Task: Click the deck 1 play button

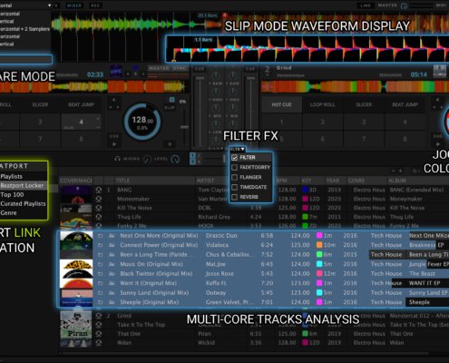Action: coord(114,144)
